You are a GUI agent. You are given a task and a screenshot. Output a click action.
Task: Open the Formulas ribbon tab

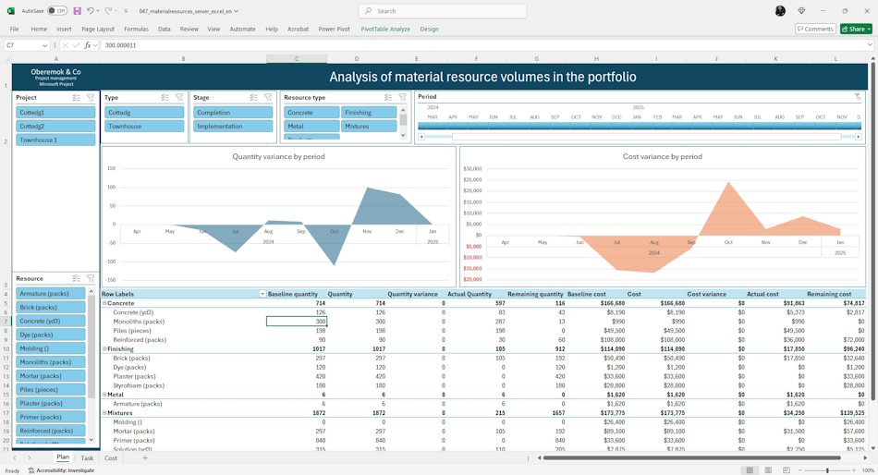[136, 30]
